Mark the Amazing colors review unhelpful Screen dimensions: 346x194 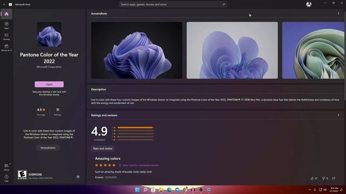(325, 178)
